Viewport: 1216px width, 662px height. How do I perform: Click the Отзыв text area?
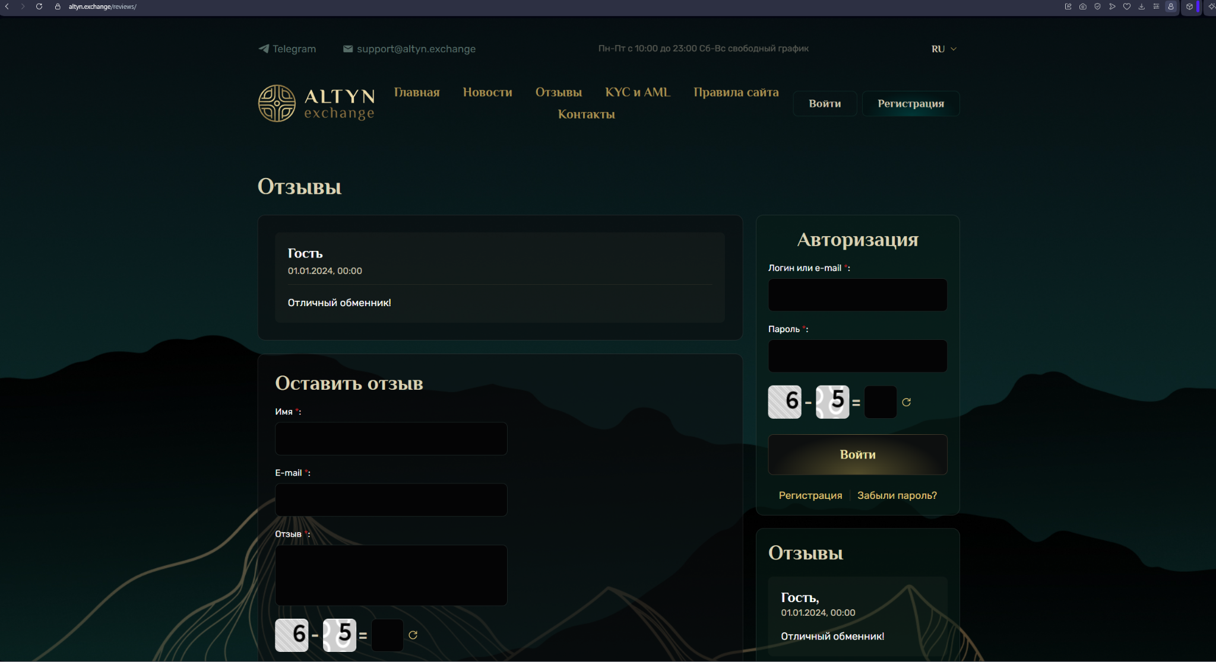tap(391, 575)
